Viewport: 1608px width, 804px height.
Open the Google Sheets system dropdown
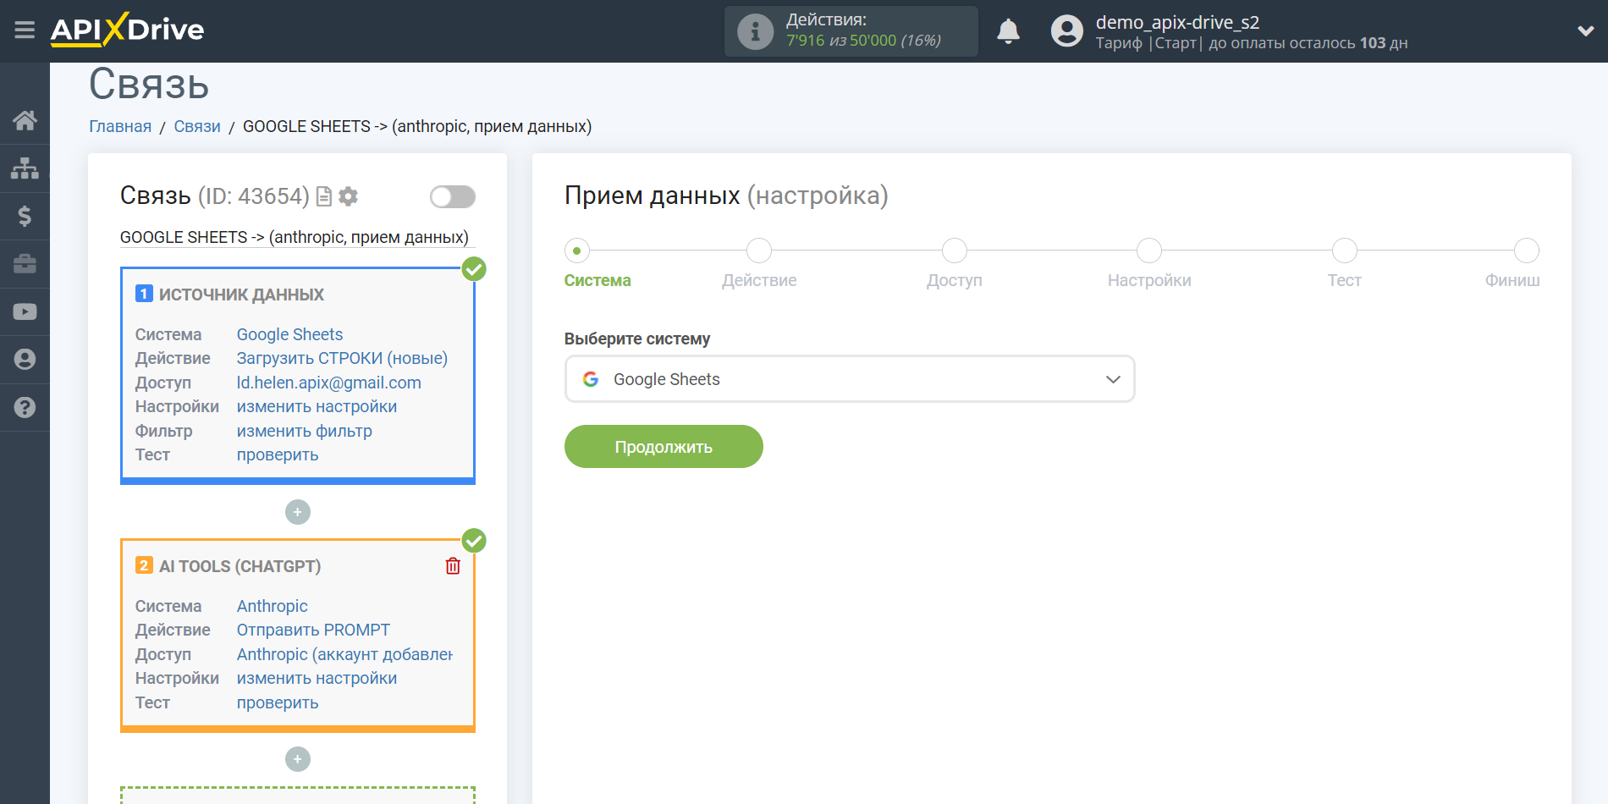[x=849, y=379]
